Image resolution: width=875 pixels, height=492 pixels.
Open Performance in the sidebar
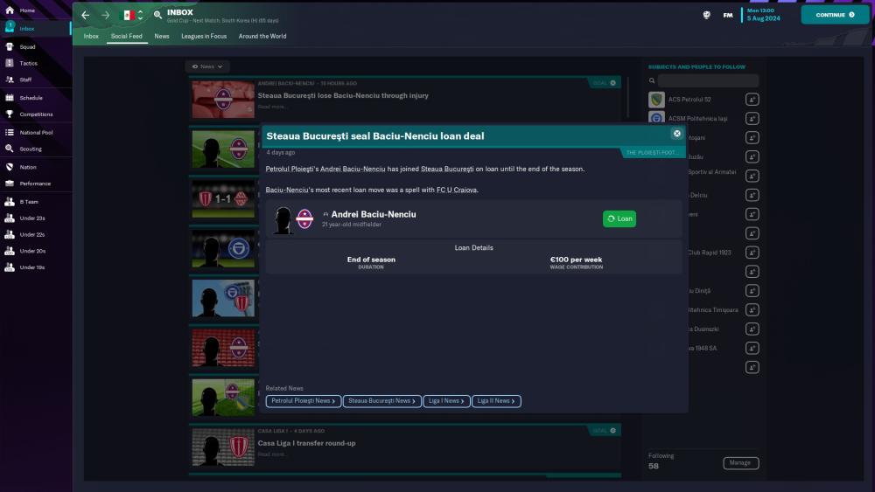[35, 184]
